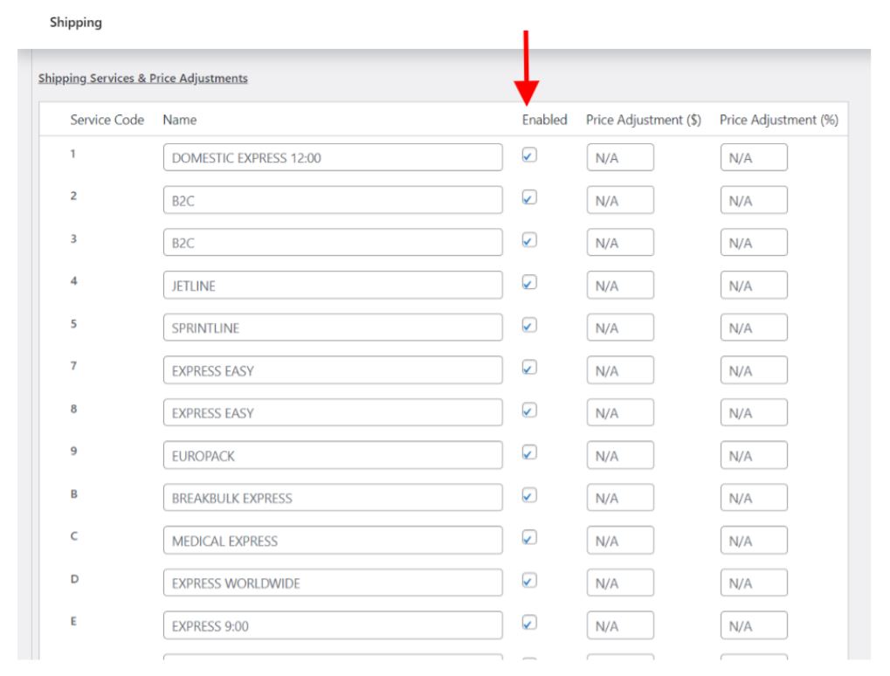Viewport: 890px width, 676px height.
Task: Set dollar adjustment for service code 8
Action: tap(620, 412)
